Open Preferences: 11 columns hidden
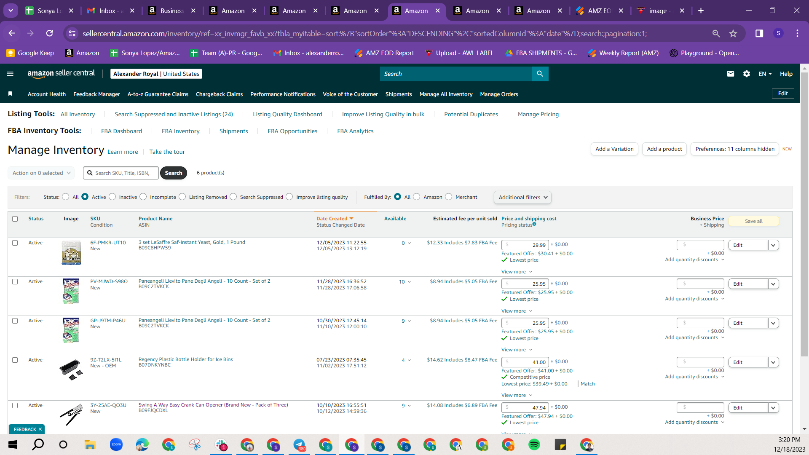809x455 pixels. (x=735, y=149)
